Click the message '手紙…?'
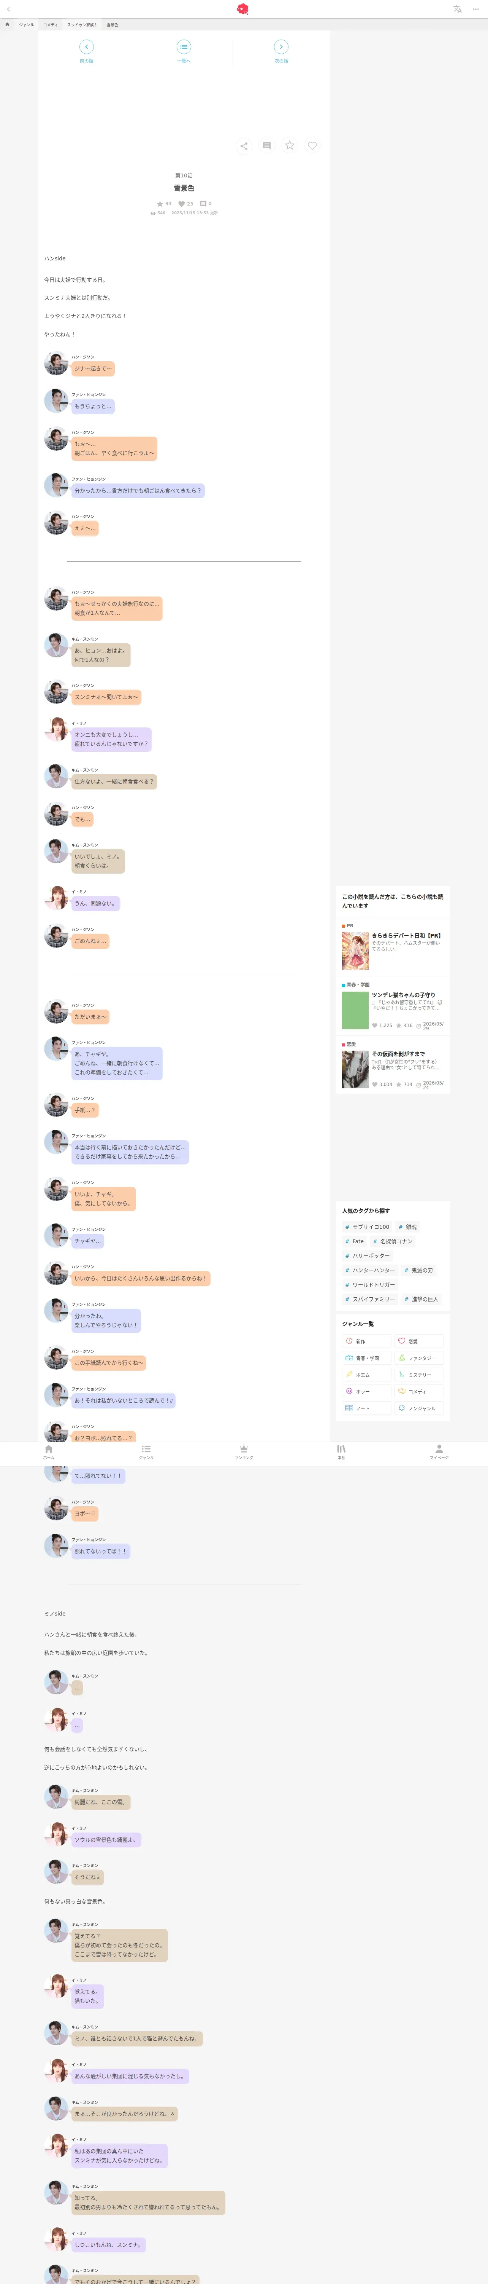 pos(85,1110)
